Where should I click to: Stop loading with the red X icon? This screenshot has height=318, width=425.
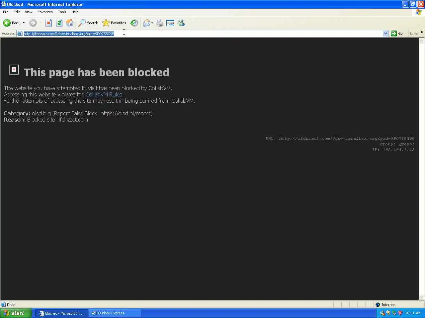tap(48, 23)
